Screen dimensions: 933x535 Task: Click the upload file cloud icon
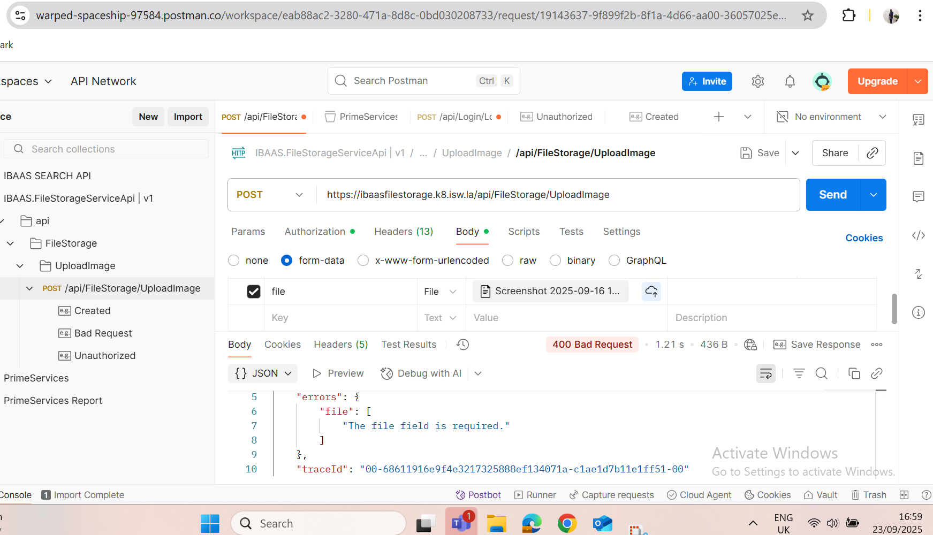click(651, 291)
